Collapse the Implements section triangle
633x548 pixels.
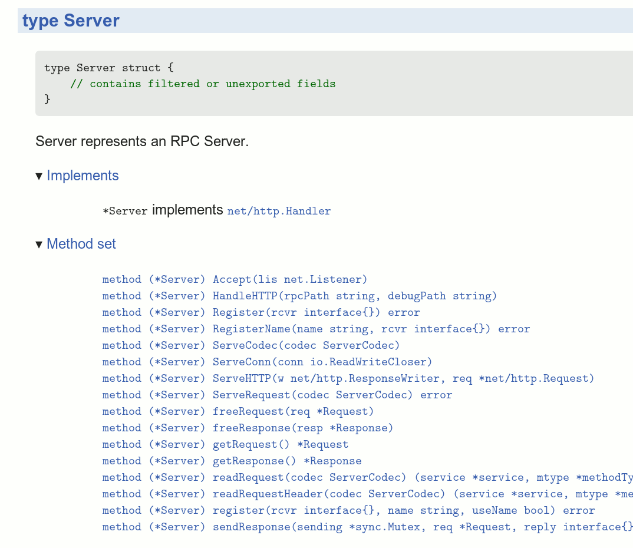39,176
